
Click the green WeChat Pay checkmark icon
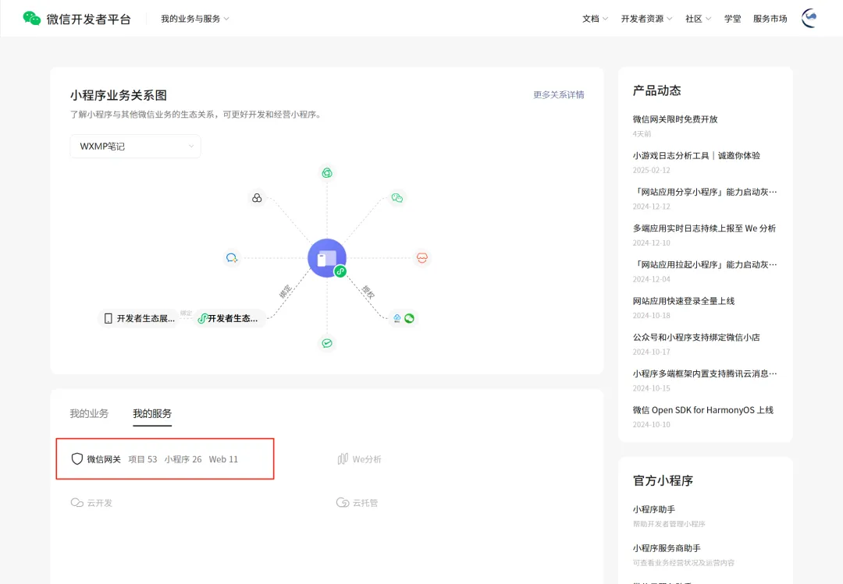pos(327,343)
